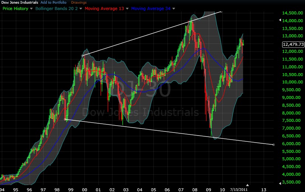The height and width of the screenshot is (192, 305).
Task: Click the 09 year label on time axis
Action: (208, 190)
